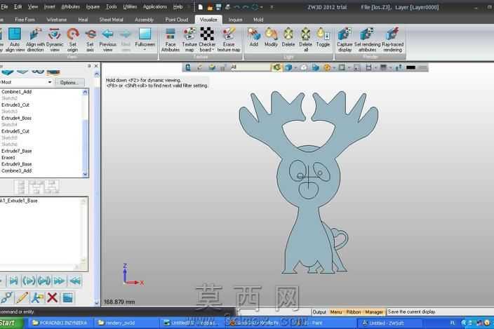Click Delete all lights
This screenshot has height=329, width=494.
(x=306, y=40)
